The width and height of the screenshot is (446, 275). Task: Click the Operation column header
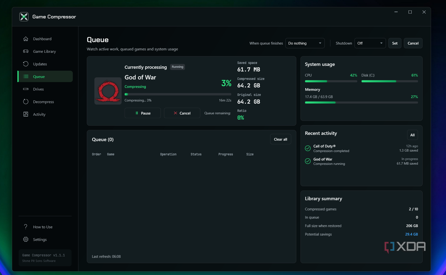pos(168,154)
